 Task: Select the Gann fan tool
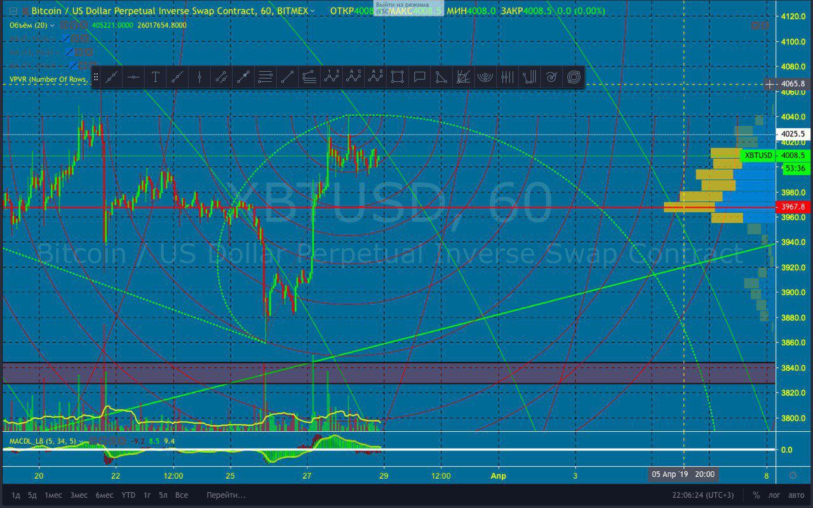(464, 77)
